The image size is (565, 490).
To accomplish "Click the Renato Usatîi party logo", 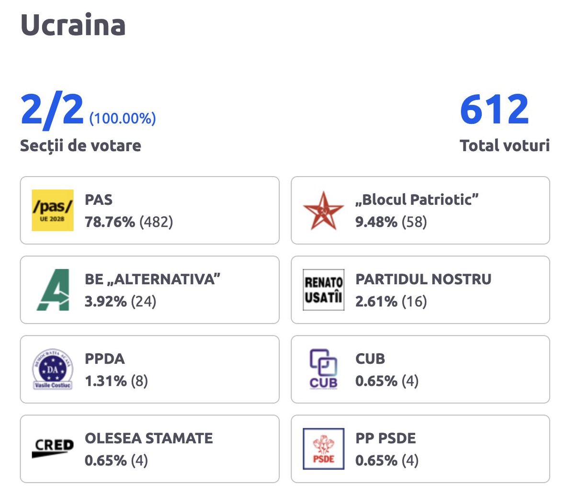I will coord(323,290).
